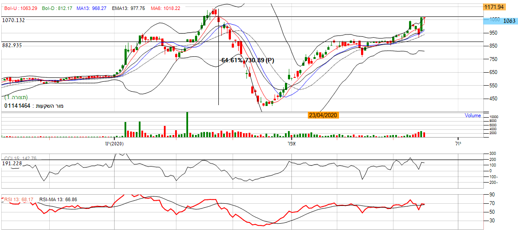The height and width of the screenshot is (231, 518).
Task: Click the 191.228 CCI level label
Action: (x=12, y=164)
